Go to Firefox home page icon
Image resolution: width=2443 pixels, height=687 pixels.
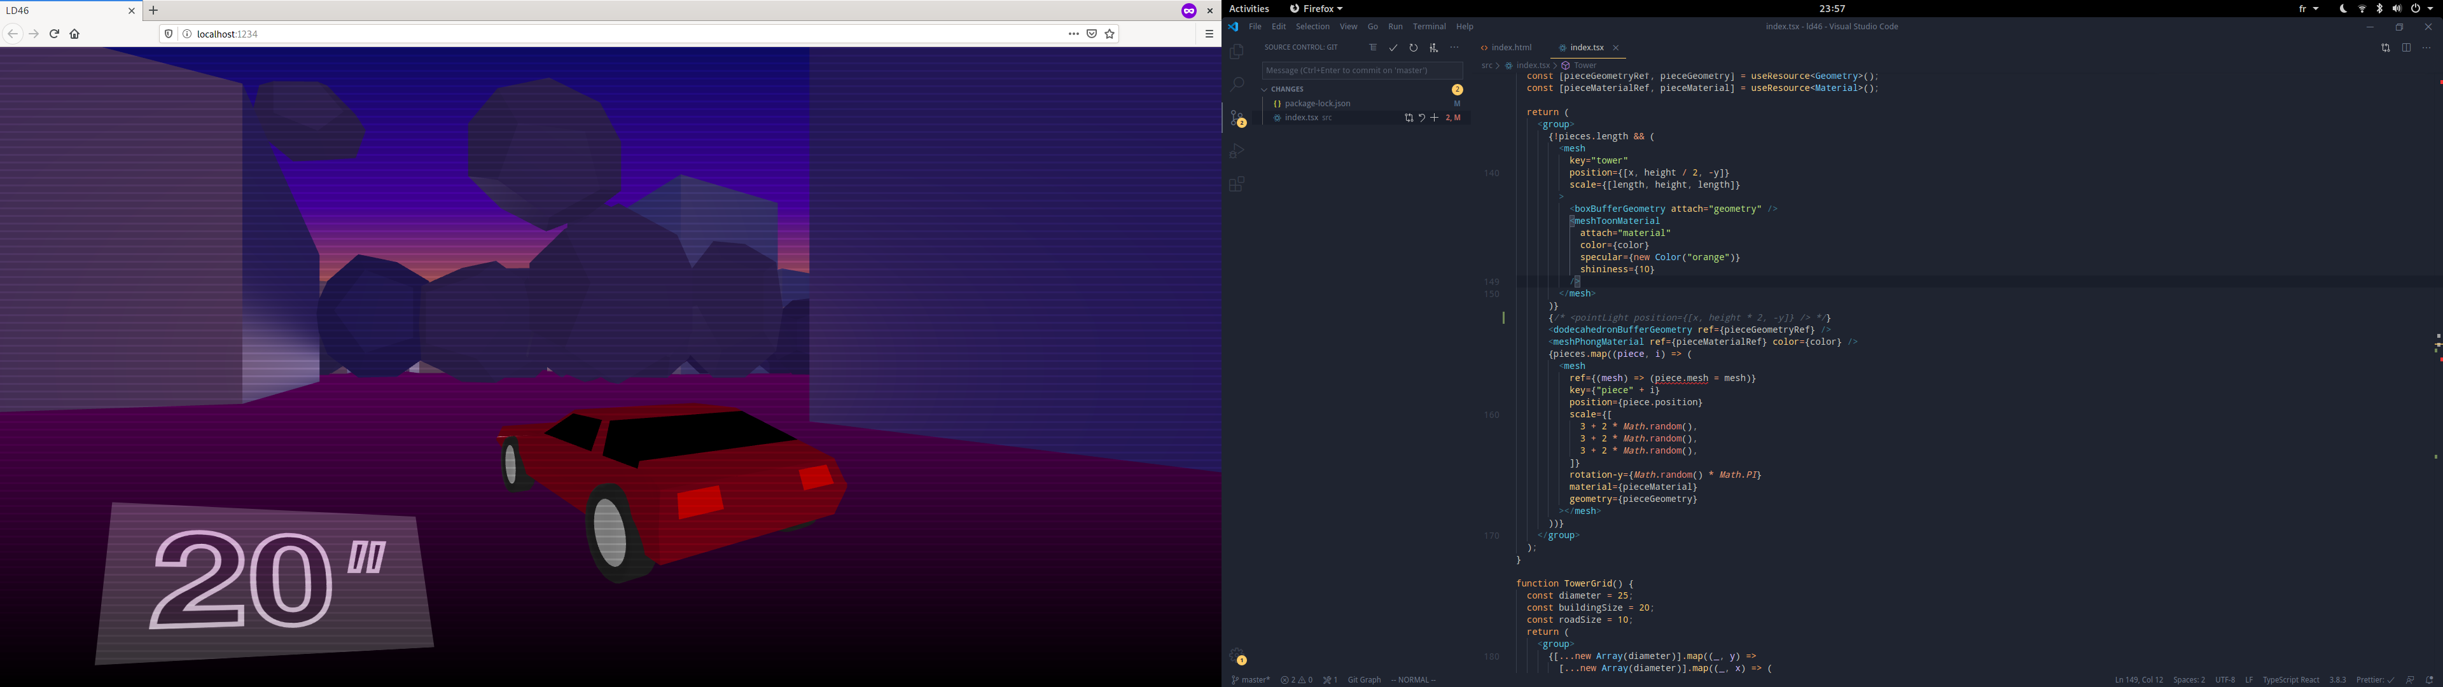(x=75, y=34)
